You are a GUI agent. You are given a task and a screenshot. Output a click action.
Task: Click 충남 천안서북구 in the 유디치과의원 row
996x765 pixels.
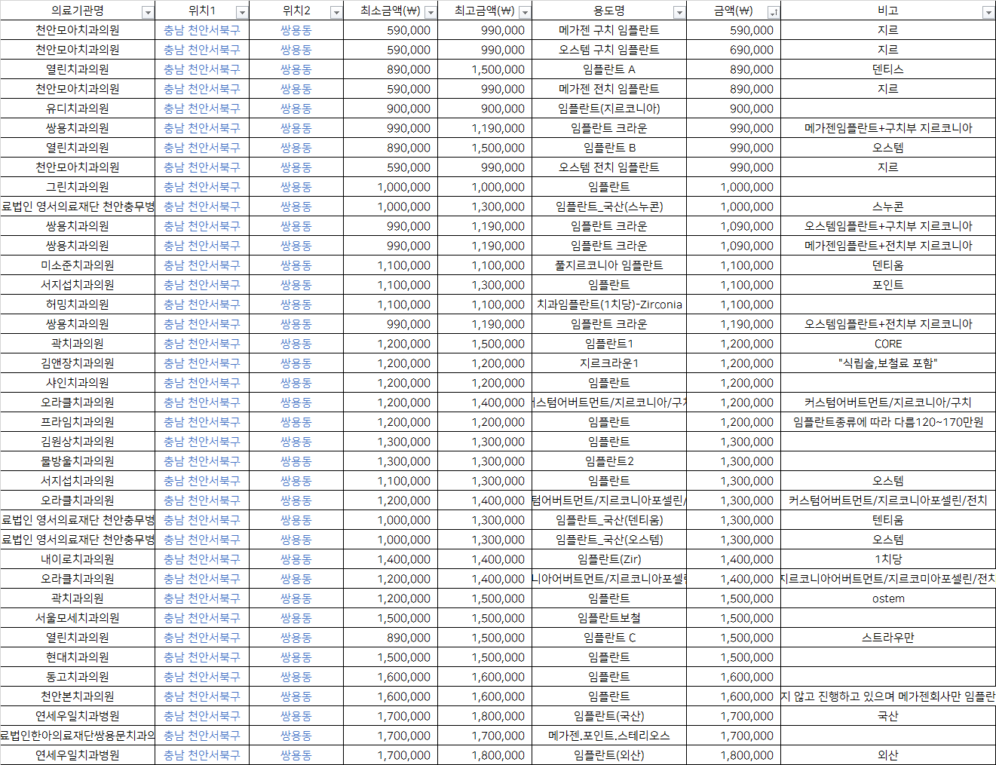pyautogui.click(x=202, y=109)
